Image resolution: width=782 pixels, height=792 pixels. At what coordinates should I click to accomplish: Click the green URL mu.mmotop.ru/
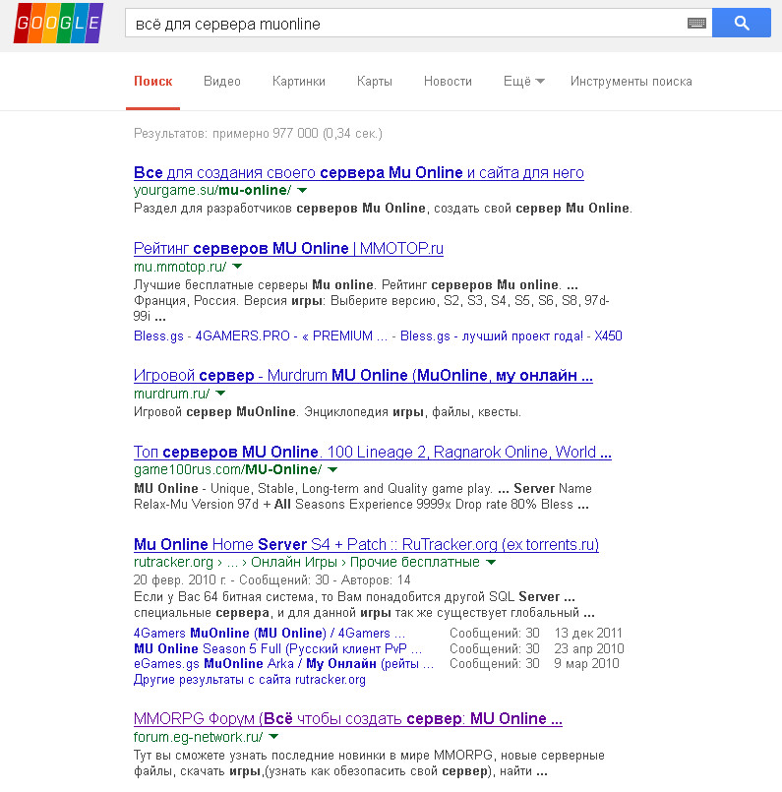[180, 267]
